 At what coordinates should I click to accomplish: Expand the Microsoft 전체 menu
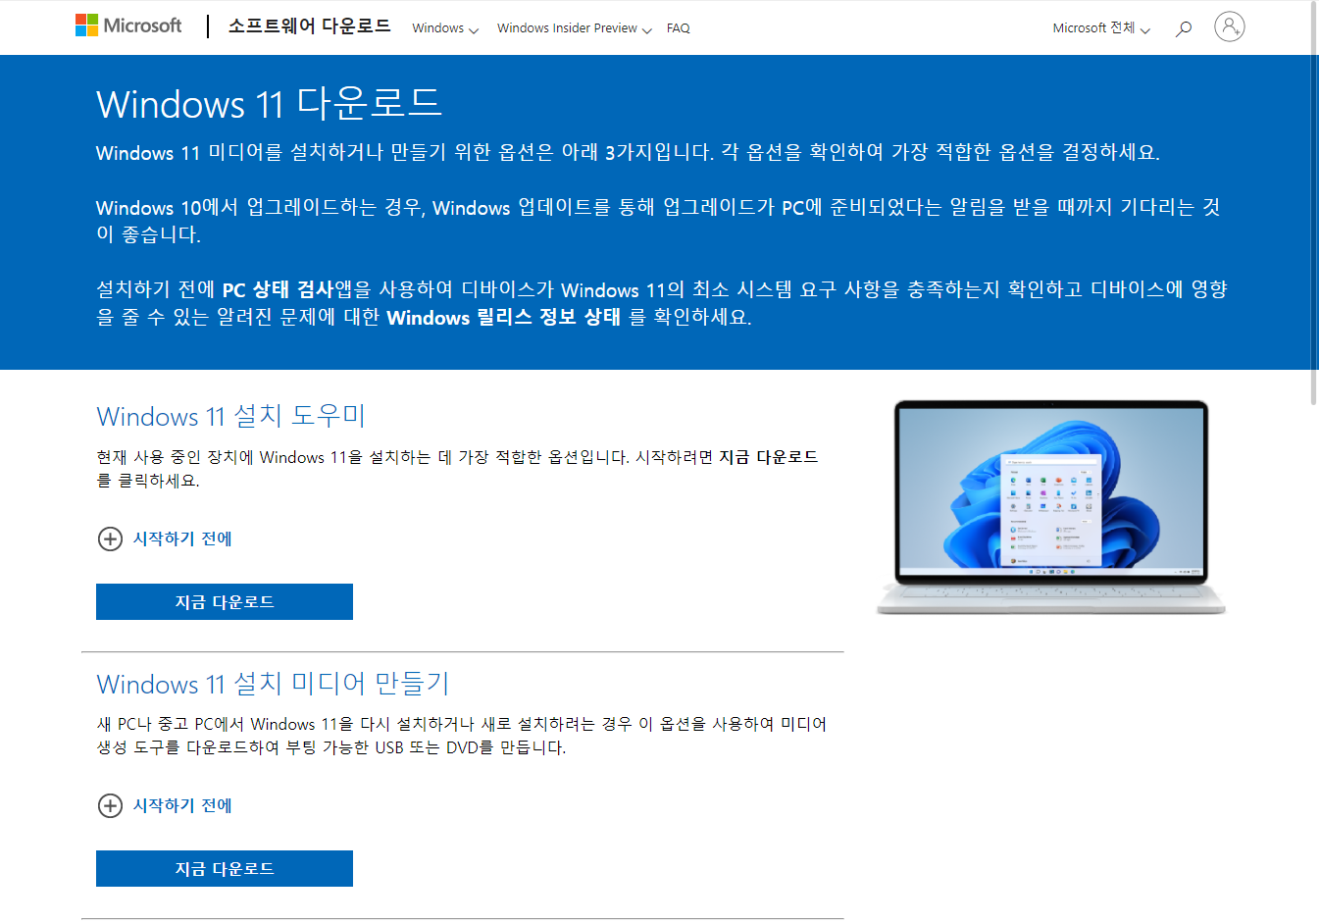pyautogui.click(x=1101, y=28)
